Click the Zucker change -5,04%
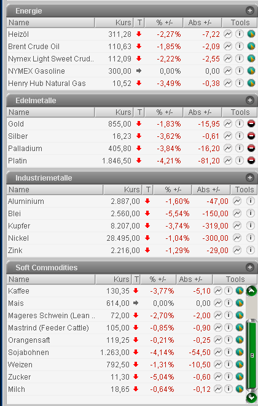This screenshot has height=406, width=258. click(162, 377)
